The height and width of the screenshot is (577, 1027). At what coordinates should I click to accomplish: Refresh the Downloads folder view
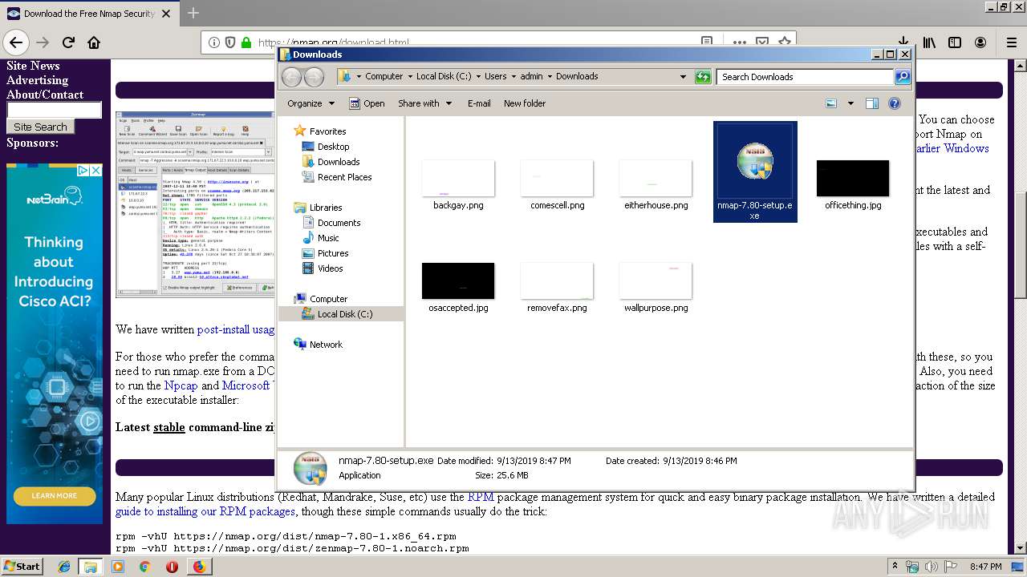coord(703,77)
